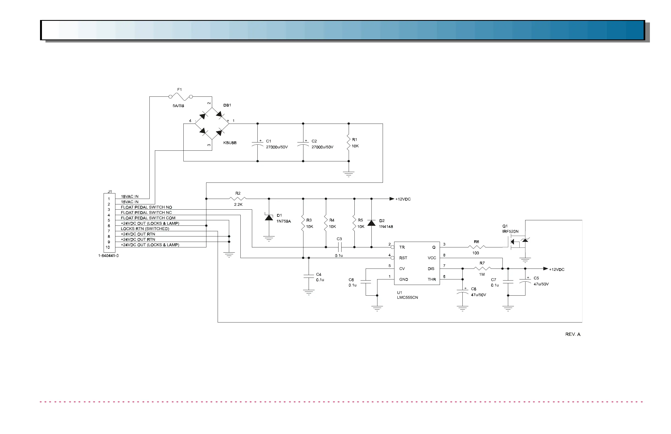Select the D2 1N4148 diode symbol

point(371,223)
